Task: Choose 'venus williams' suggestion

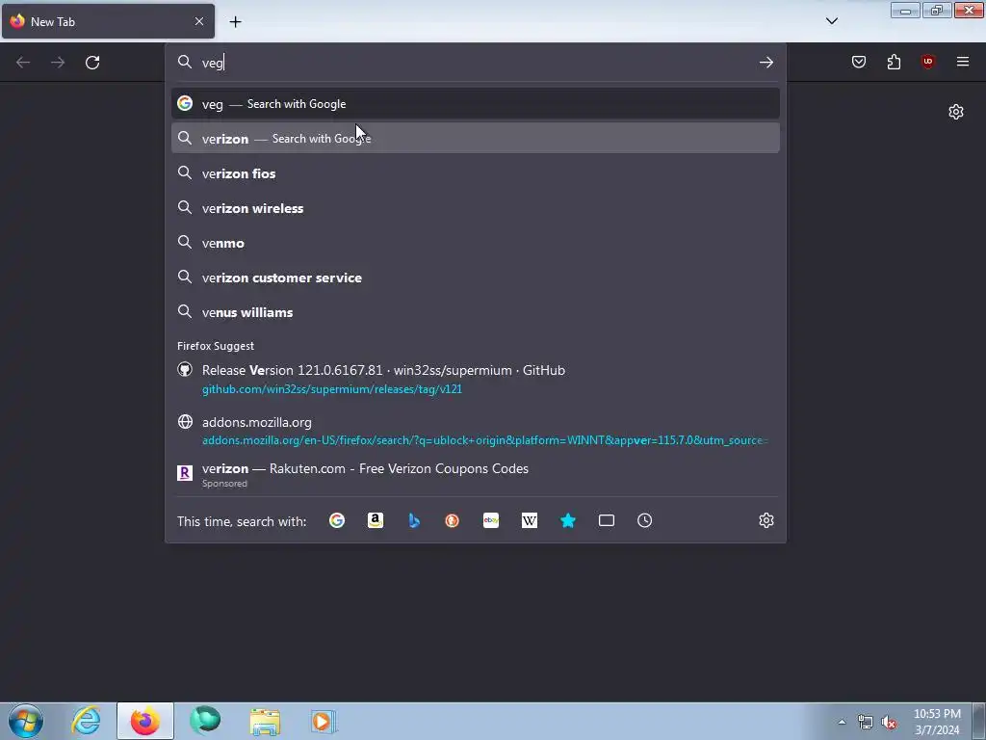Action: (476, 312)
